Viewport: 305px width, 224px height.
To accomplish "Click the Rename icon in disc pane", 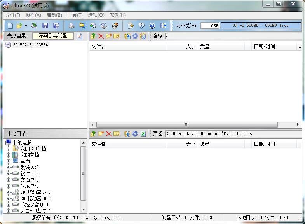I will coord(117,36).
